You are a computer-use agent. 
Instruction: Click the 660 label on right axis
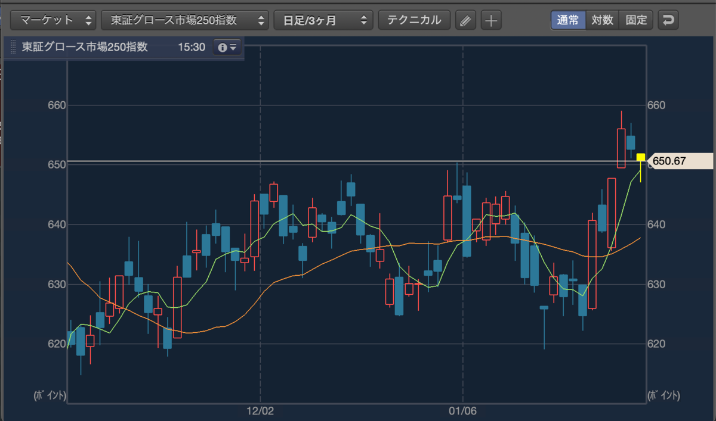click(x=656, y=105)
